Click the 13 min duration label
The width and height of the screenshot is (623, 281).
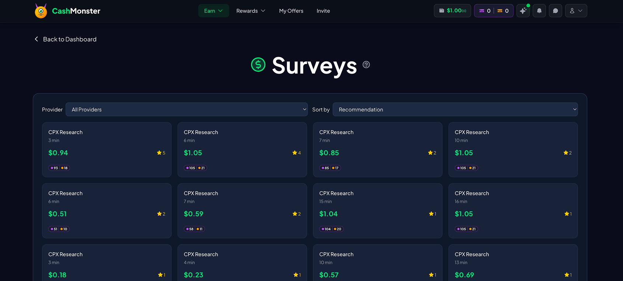(x=461, y=263)
